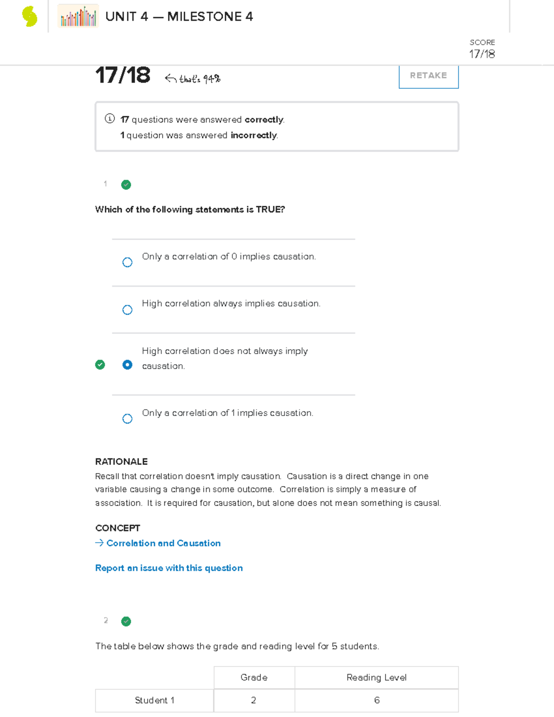Select 'Only a correlation of 1 implies causation'
The width and height of the screenshot is (554, 717).
click(x=127, y=419)
